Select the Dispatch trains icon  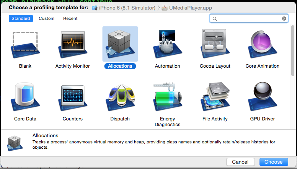click(x=120, y=97)
